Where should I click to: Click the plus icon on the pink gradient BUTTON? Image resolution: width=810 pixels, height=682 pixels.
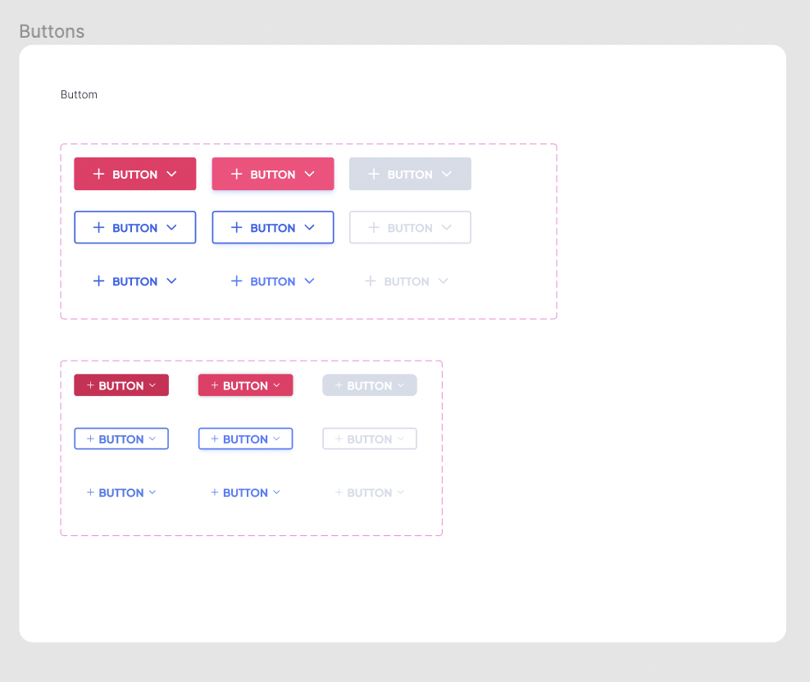[x=237, y=174]
